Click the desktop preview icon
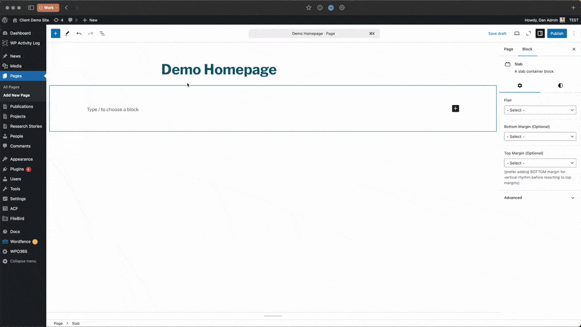This screenshot has width=581, height=327. (x=517, y=33)
